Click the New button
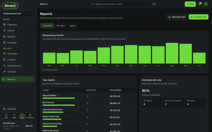212x132 pixels. 190,4
